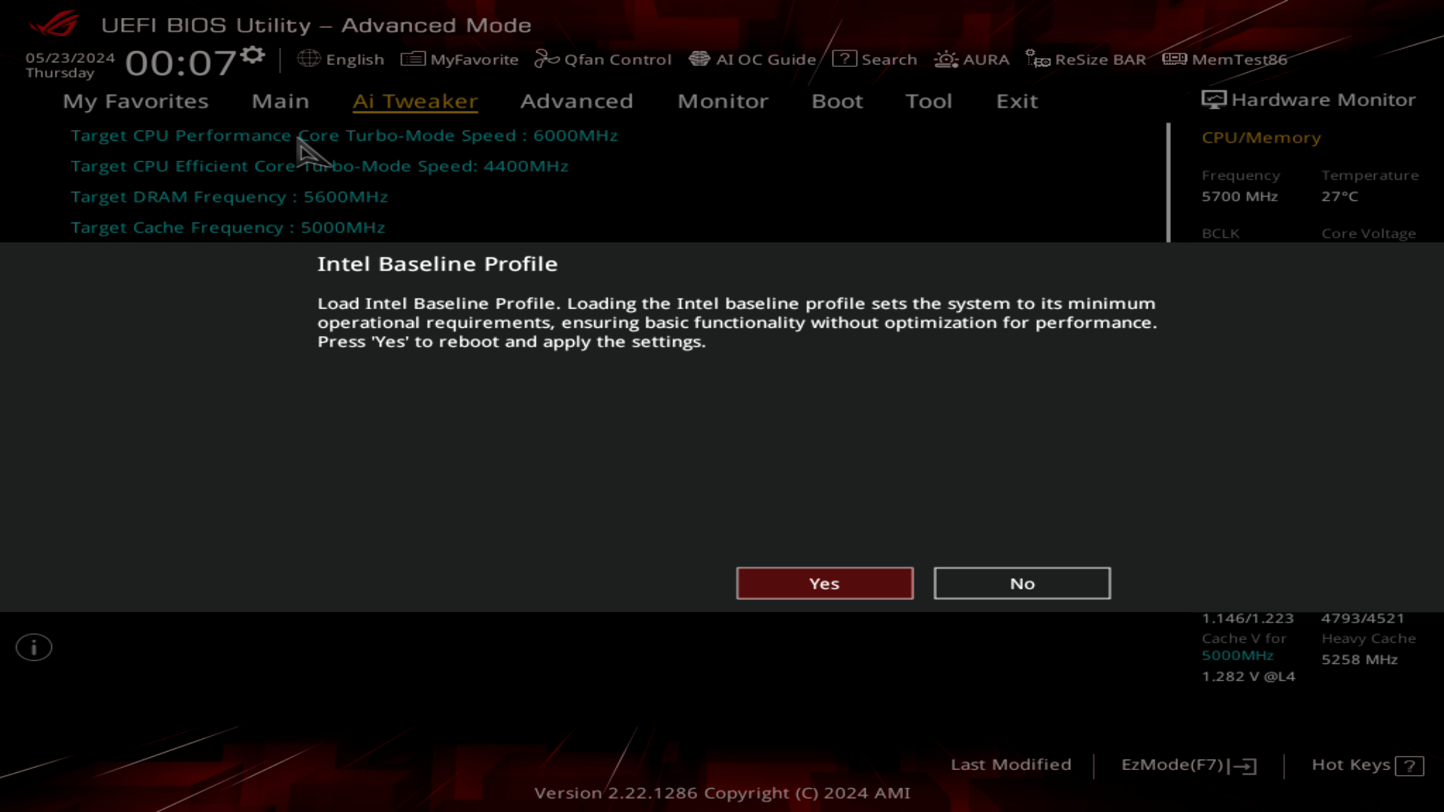Image resolution: width=1444 pixels, height=812 pixels.
Task: Open the Hot Keys help
Action: point(1367,765)
